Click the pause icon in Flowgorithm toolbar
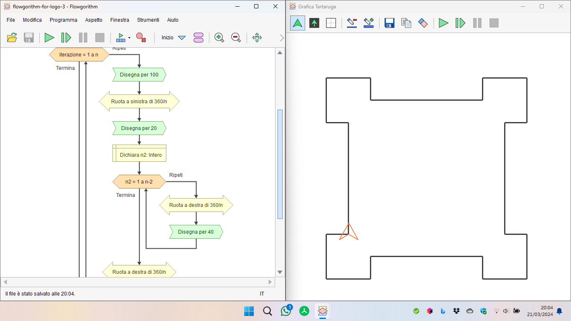Image resolution: width=571 pixels, height=321 pixels. pos(83,38)
